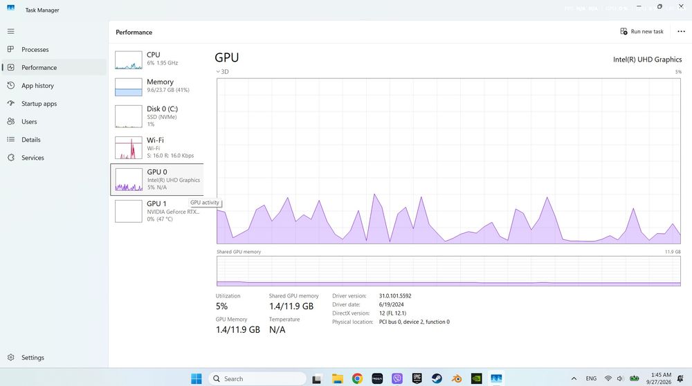Open notifications bell icon

(680, 378)
